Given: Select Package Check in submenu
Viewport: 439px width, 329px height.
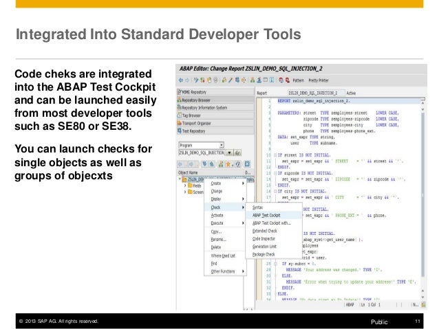Looking at the screenshot, I should click(x=274, y=254).
